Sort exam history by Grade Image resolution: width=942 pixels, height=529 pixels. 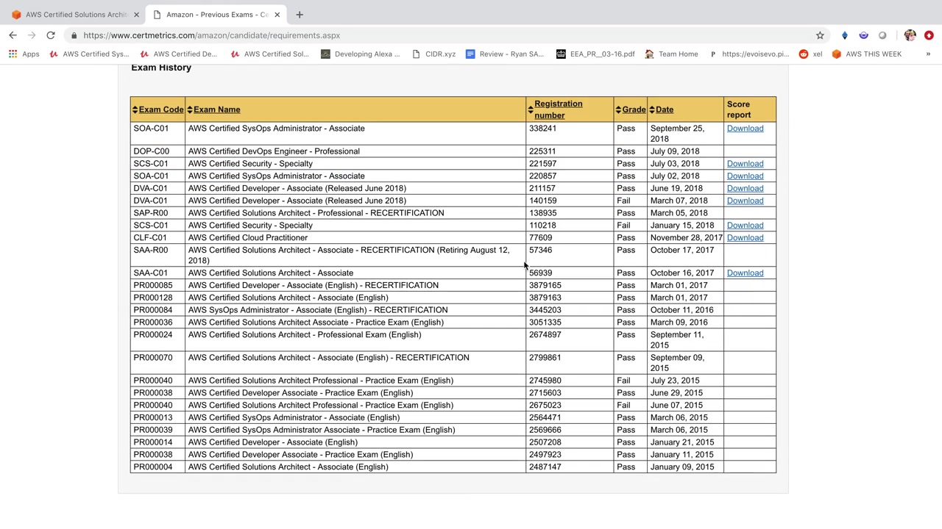pos(633,109)
